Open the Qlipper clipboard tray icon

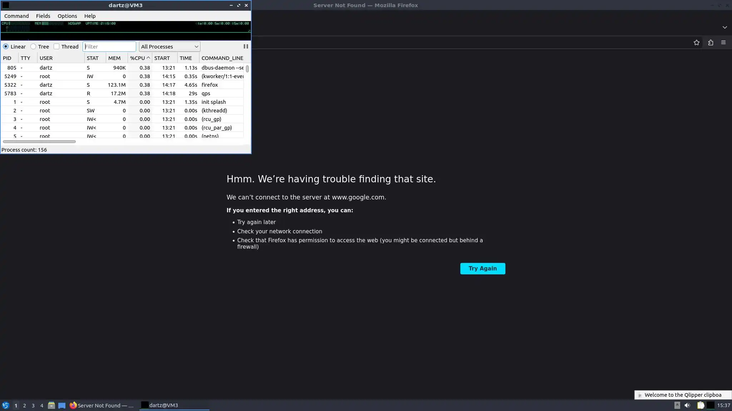click(700, 405)
